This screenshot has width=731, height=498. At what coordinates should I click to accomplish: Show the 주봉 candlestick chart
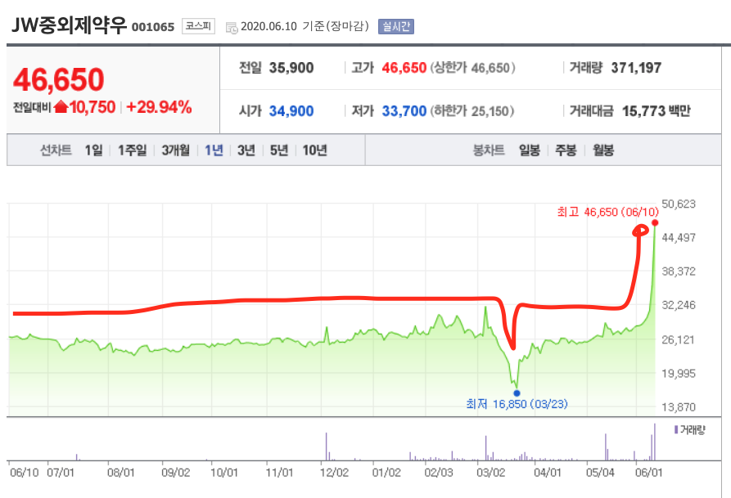pos(566,150)
